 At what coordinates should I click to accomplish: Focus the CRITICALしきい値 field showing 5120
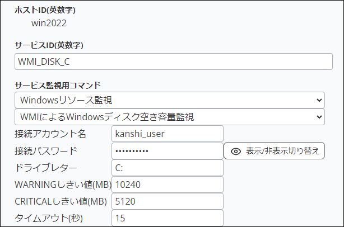point(167,201)
